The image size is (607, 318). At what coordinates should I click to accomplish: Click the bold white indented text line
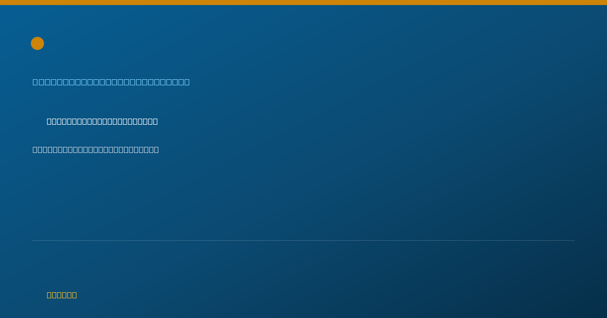coord(102,121)
